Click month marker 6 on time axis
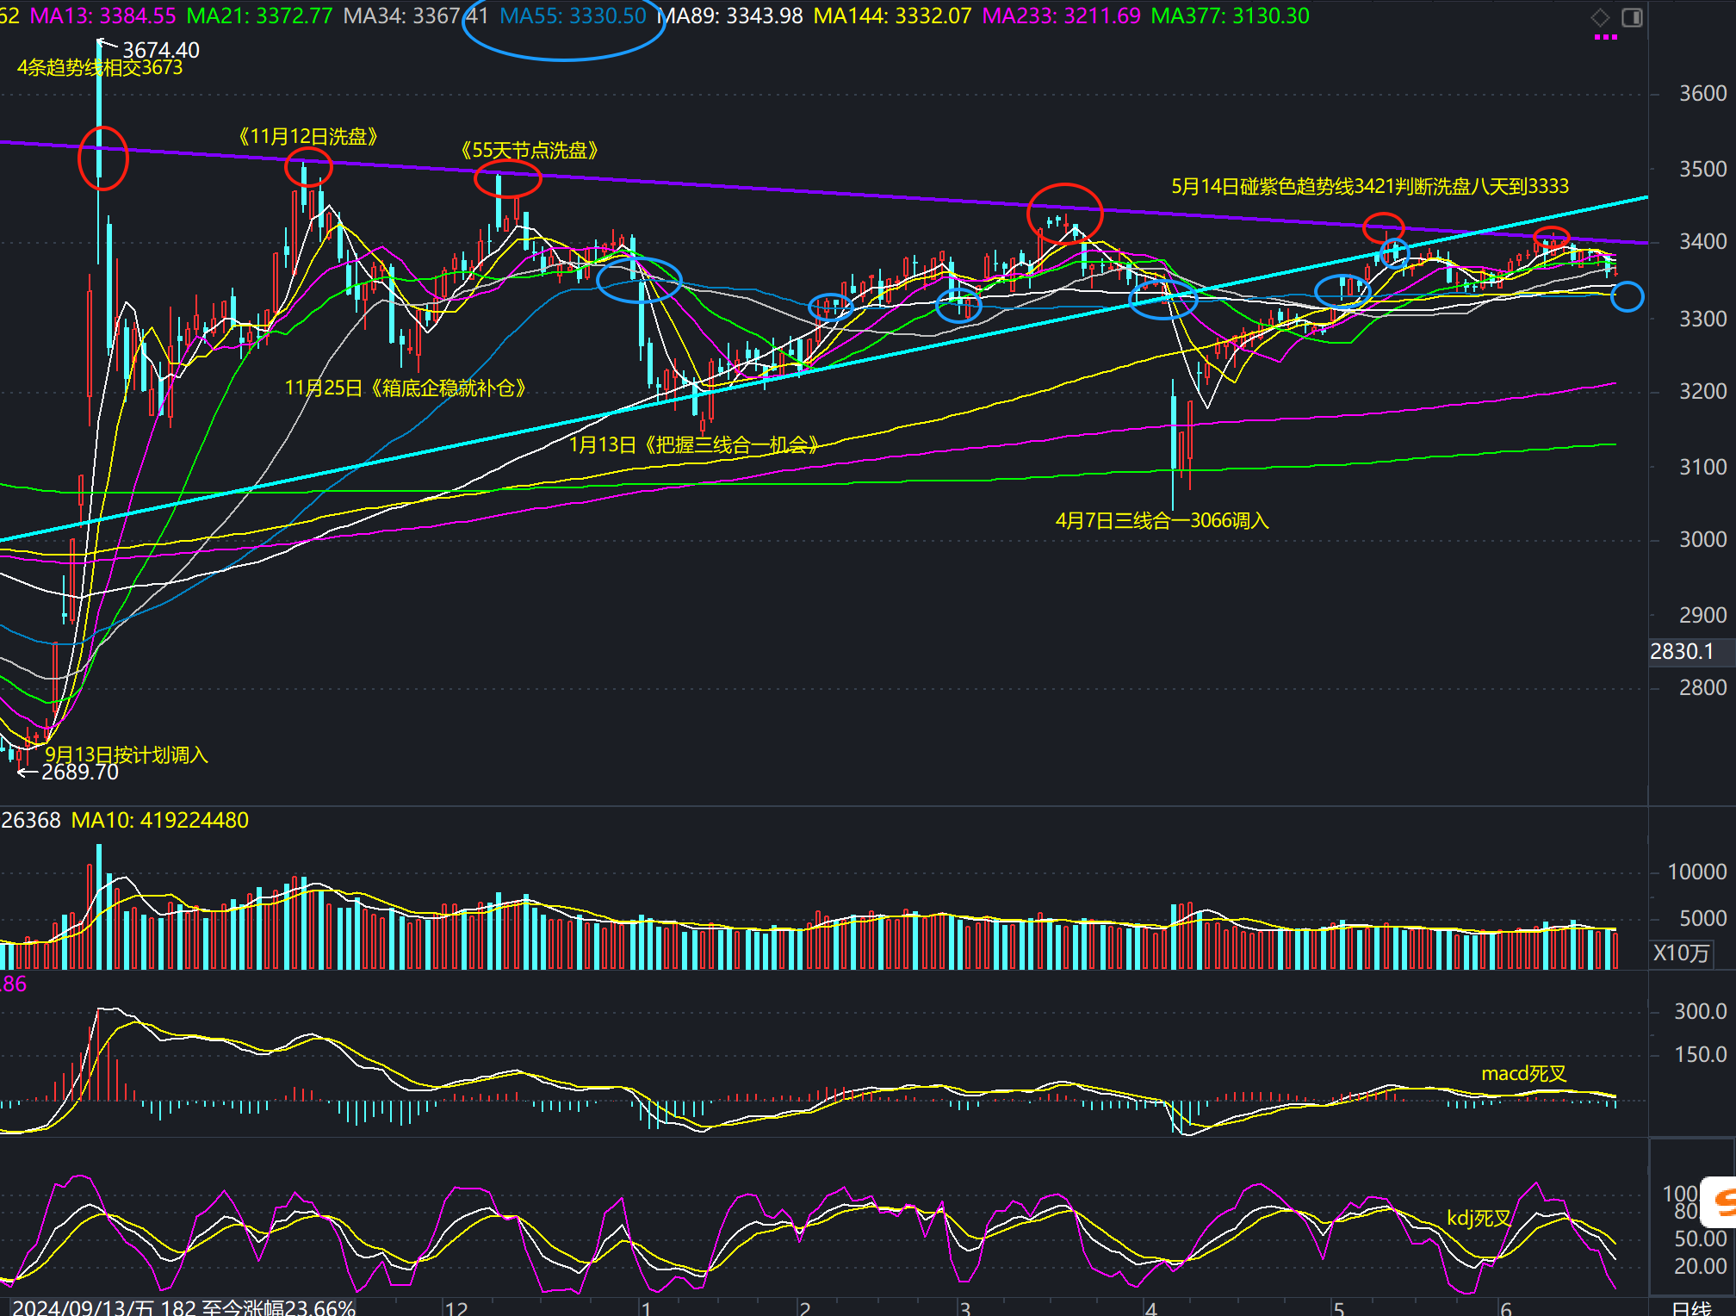 pyautogui.click(x=1506, y=1308)
